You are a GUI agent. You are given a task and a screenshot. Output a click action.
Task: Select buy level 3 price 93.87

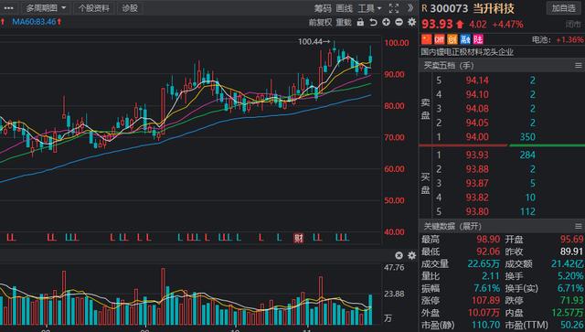pos(477,183)
